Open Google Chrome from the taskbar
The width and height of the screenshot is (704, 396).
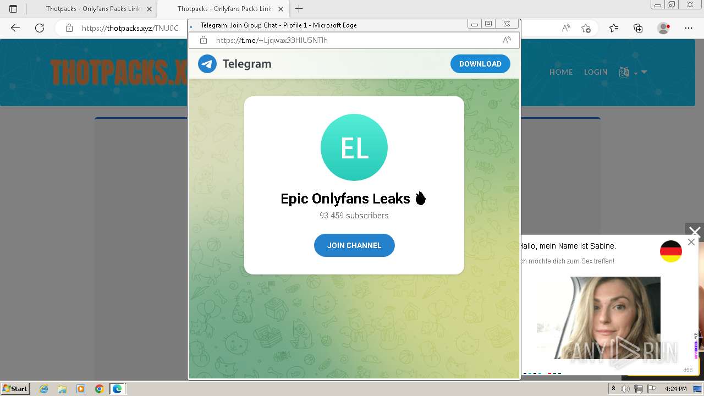click(x=99, y=389)
